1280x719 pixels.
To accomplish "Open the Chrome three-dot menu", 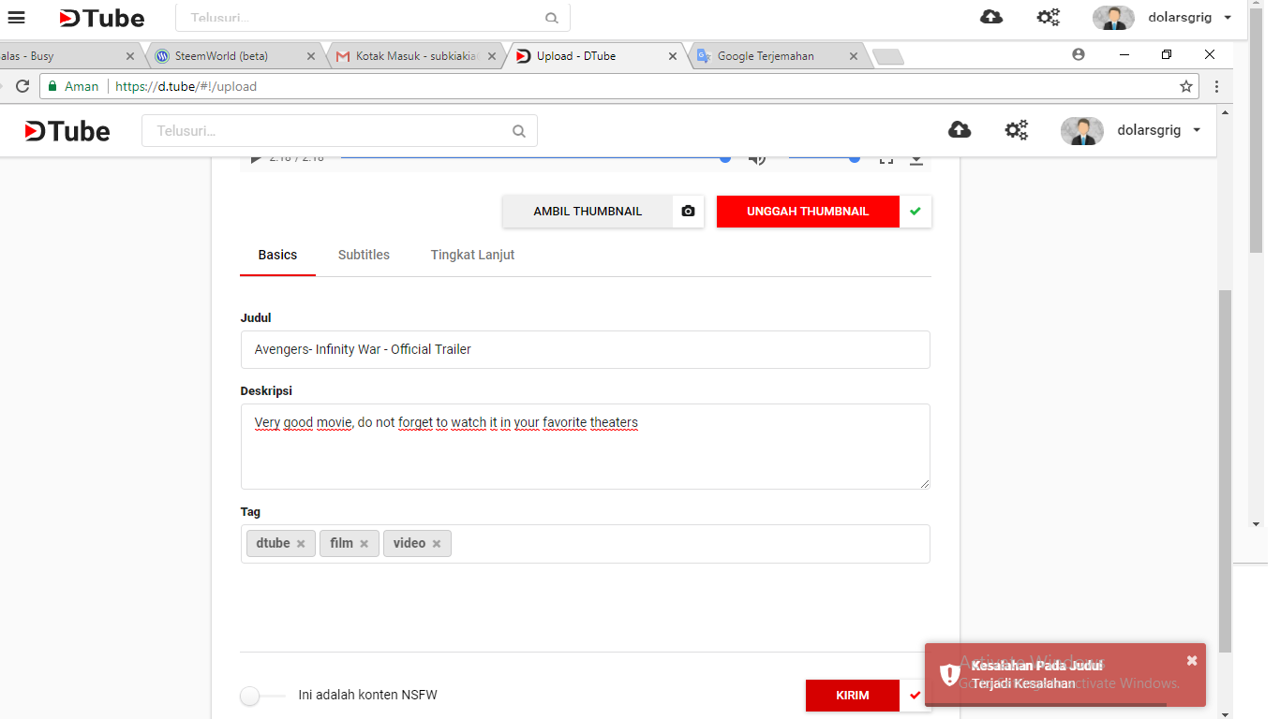I will tap(1216, 86).
